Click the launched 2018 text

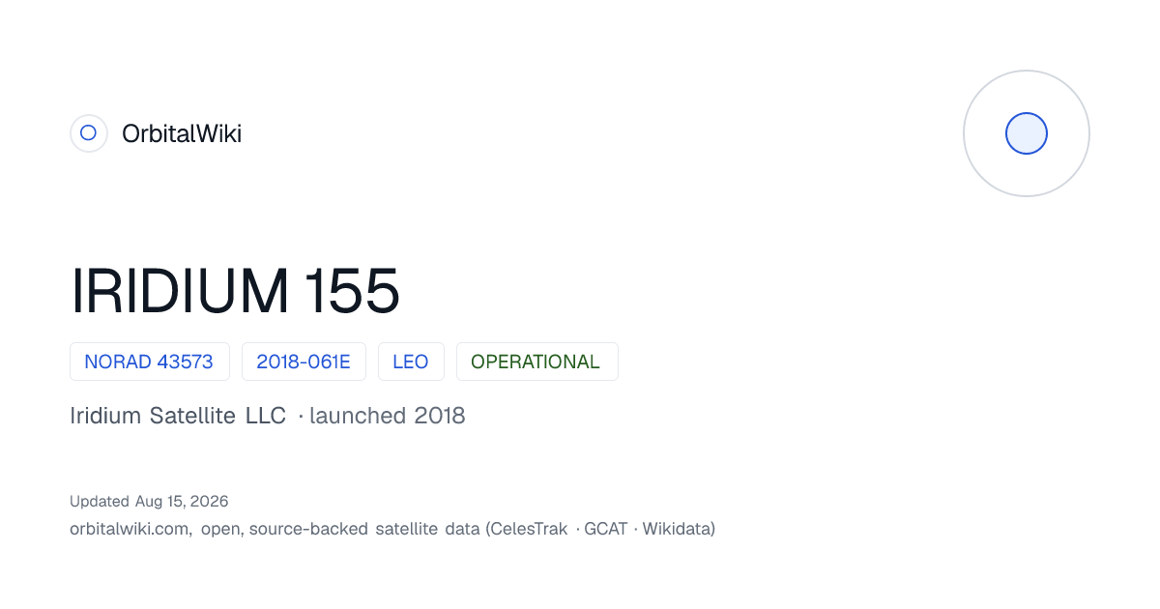(x=388, y=416)
